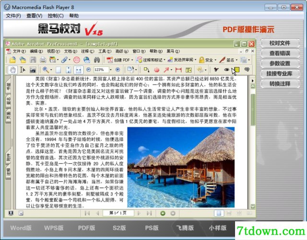
Task: Expand the attach paperclip dropdown arrow
Action: (69, 60)
